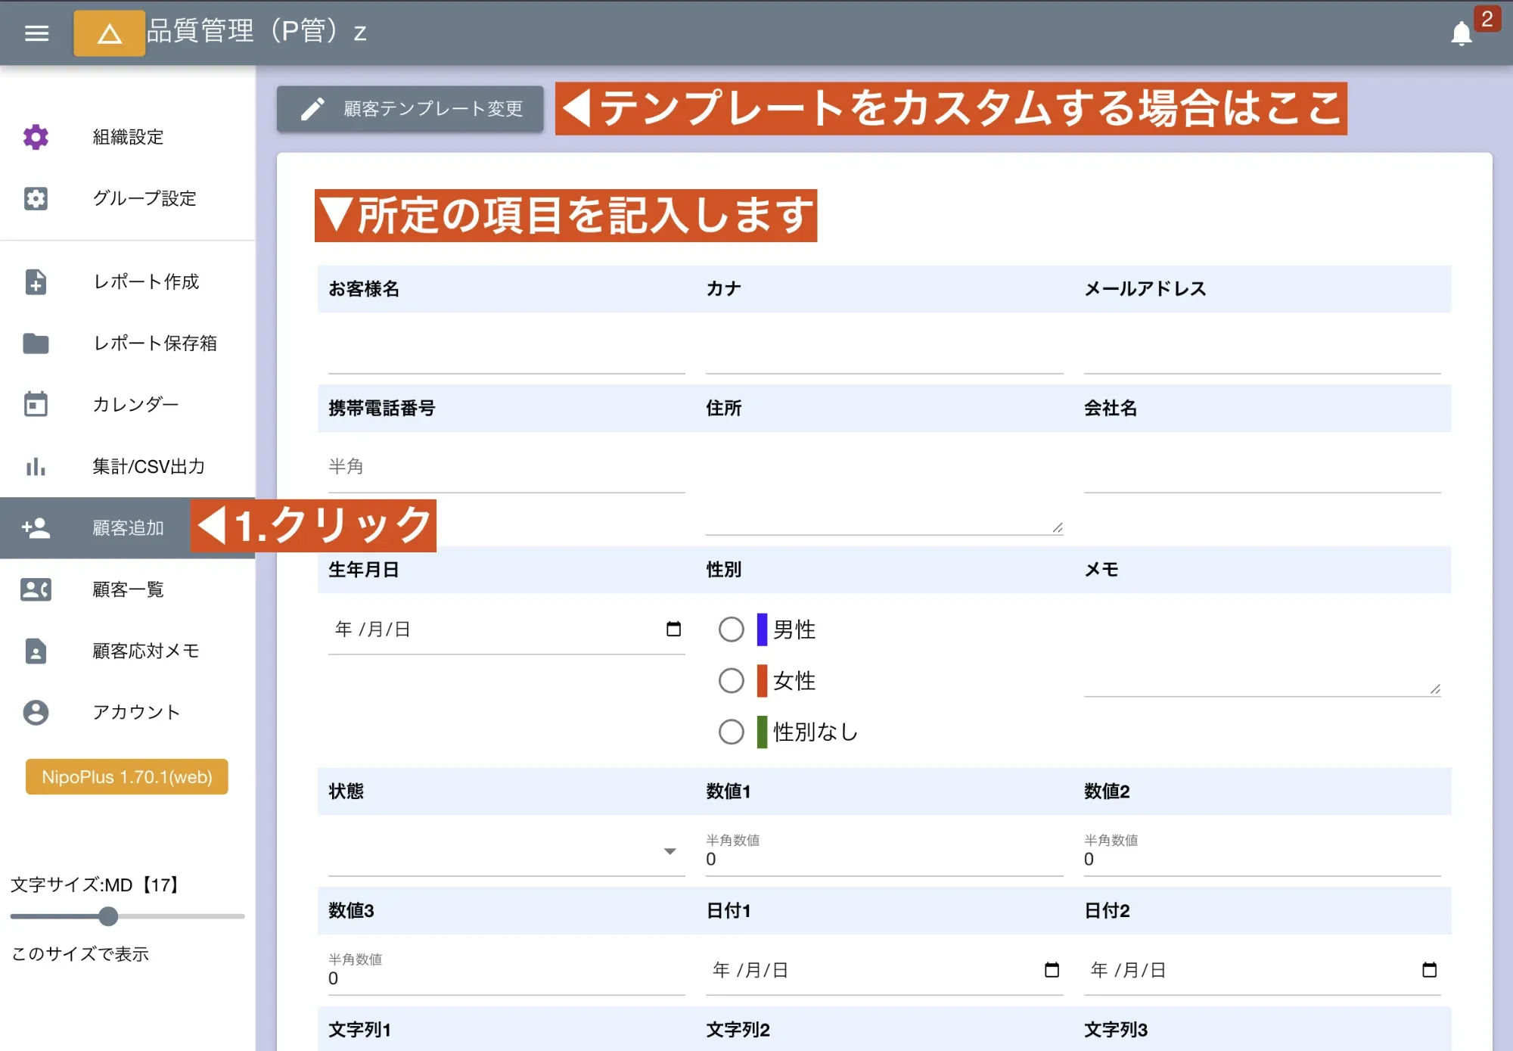Click the レポート作成 document icon
Screen dimensions: 1513x1051
coord(36,281)
